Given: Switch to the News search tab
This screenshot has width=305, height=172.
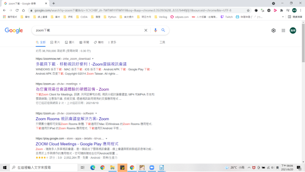Looking at the screenshot, I should pos(84,42).
